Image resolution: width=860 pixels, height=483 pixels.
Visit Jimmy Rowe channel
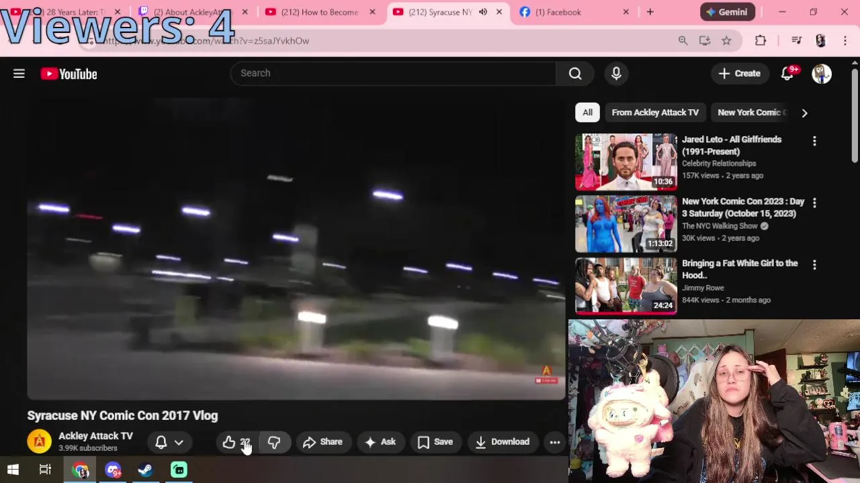tap(703, 288)
